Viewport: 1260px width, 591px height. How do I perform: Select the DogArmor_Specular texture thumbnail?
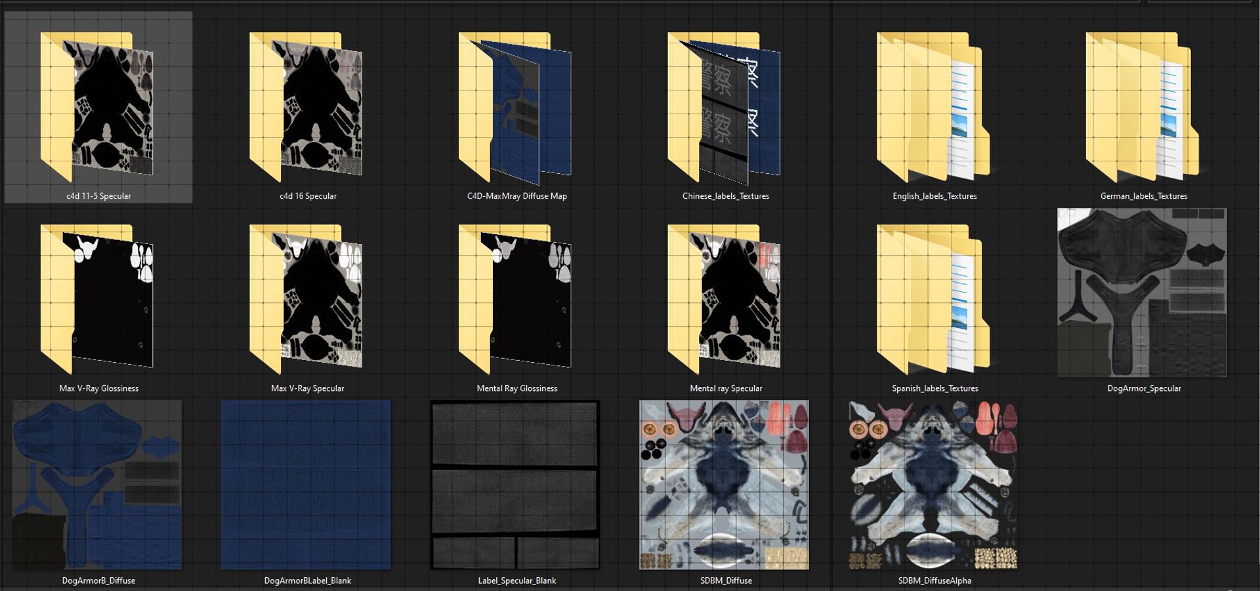click(1142, 293)
